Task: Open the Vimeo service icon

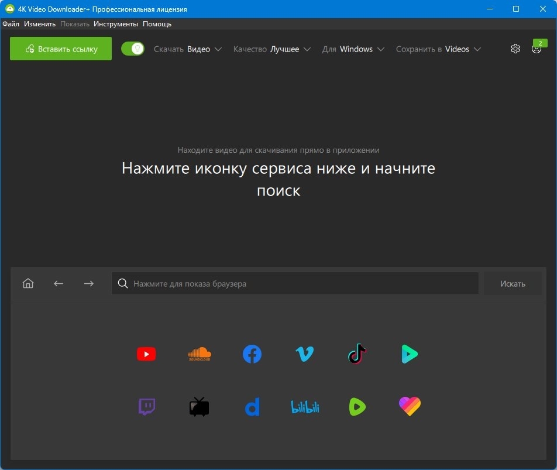Action: (305, 354)
